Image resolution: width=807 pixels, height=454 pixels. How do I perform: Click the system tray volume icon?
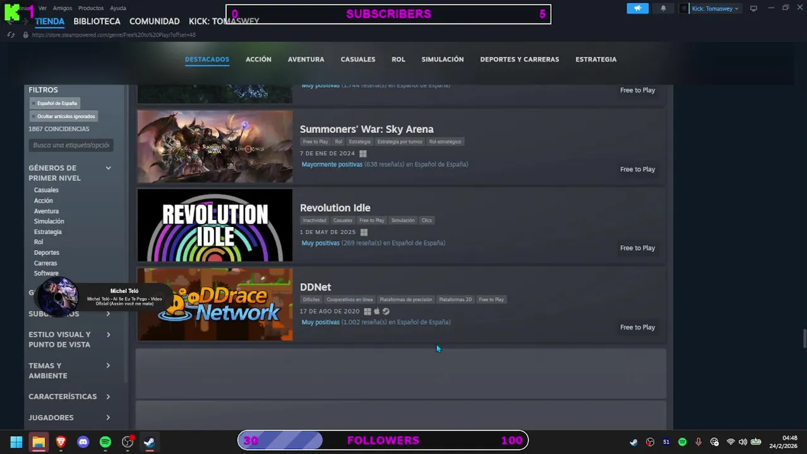[743, 442]
